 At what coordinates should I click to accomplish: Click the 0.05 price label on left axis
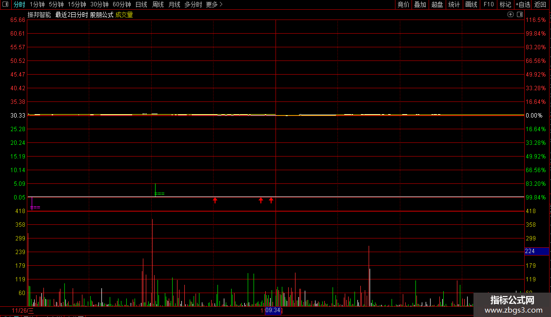point(20,198)
